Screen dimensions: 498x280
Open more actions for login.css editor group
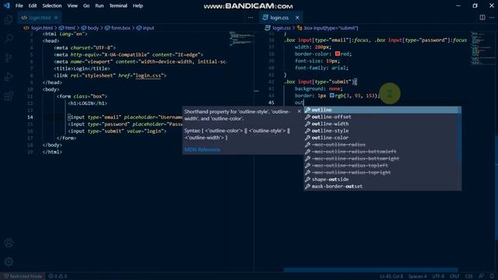tap(492, 17)
